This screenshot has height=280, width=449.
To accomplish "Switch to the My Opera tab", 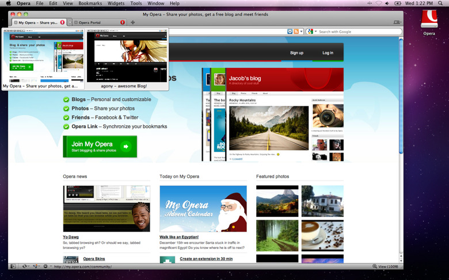I will pos(38,22).
